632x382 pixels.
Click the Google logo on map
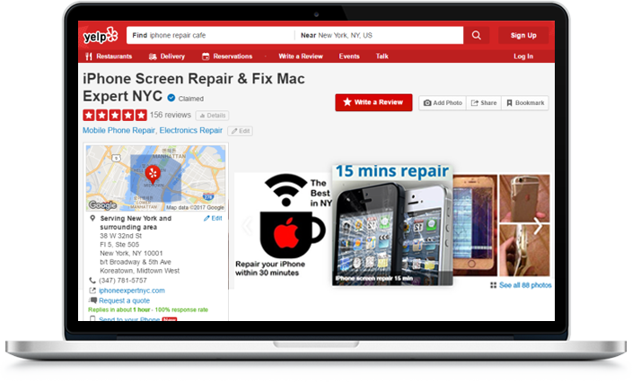(102, 205)
